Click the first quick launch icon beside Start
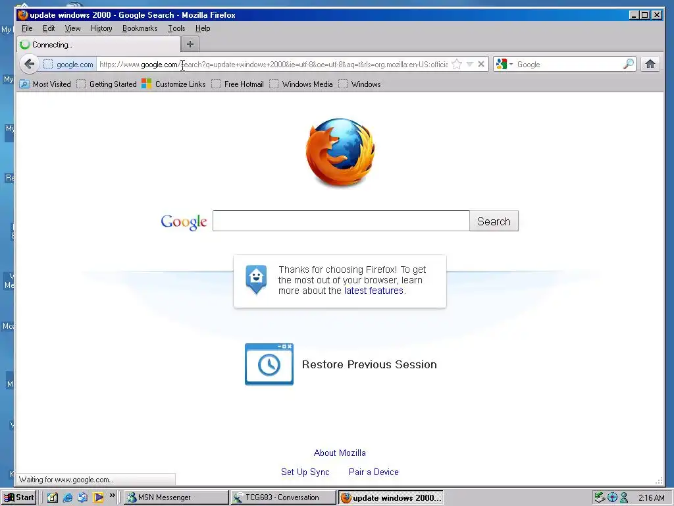This screenshot has width=674, height=506. pos(53,497)
